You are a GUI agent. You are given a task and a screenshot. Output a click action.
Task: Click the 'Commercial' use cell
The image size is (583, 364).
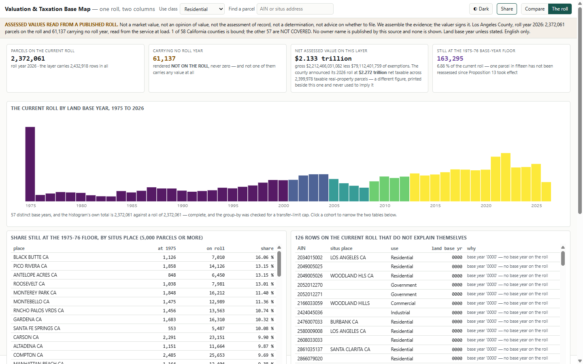tap(403, 303)
